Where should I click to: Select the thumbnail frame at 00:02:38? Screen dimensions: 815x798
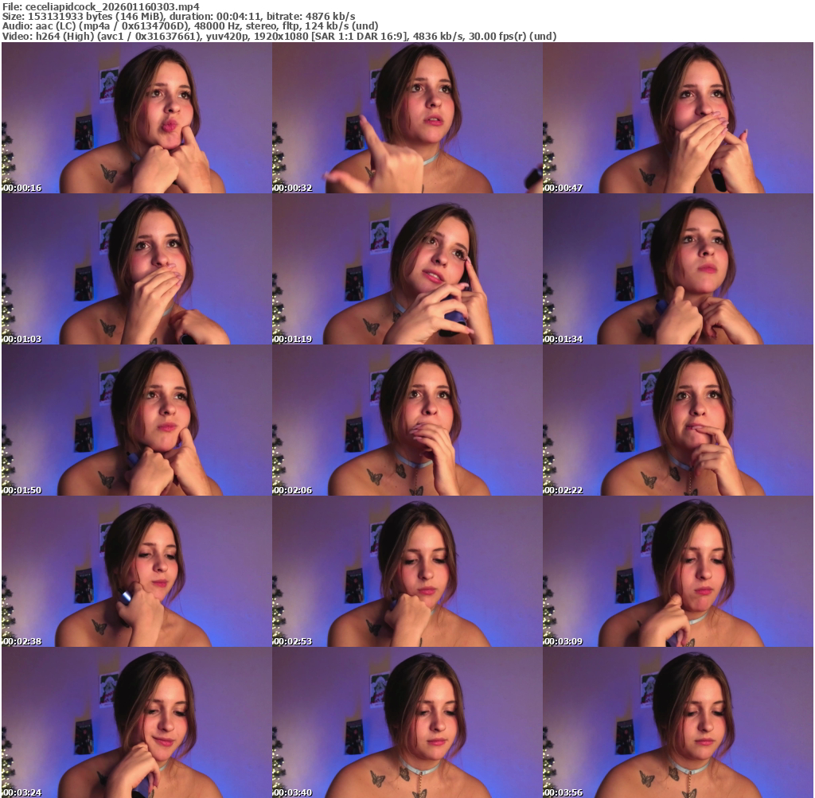[x=137, y=571]
